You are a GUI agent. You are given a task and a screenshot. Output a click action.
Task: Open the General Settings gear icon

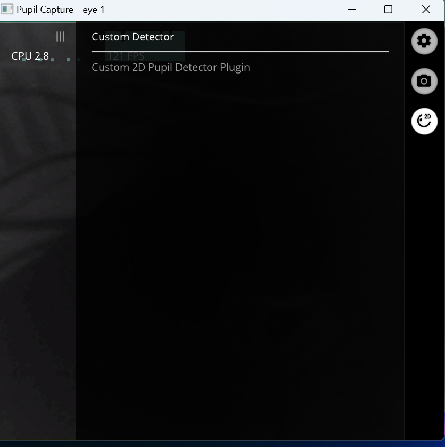coord(424,42)
